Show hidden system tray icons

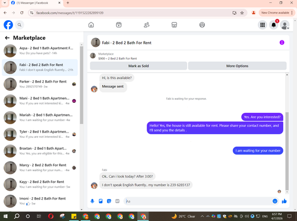(x=202, y=216)
